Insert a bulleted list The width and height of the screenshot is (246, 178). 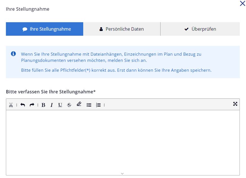point(89,105)
